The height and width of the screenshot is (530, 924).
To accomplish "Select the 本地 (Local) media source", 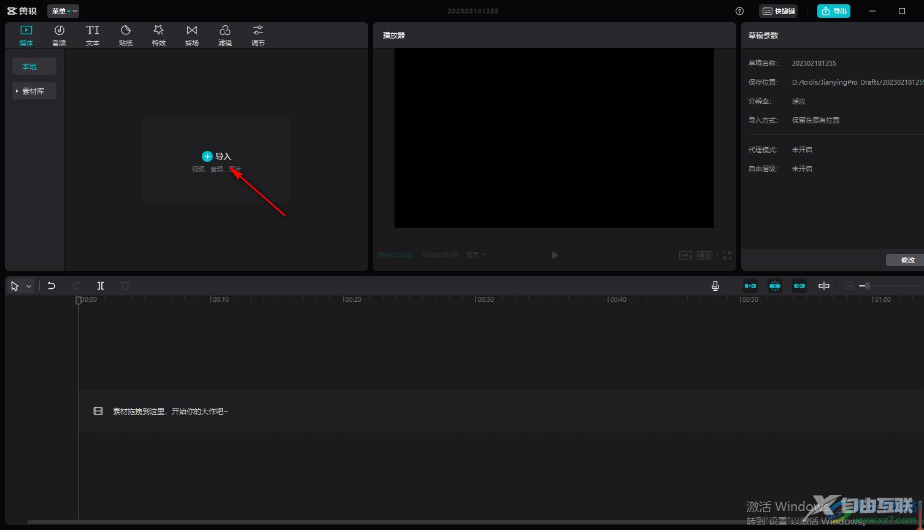I will (x=34, y=66).
